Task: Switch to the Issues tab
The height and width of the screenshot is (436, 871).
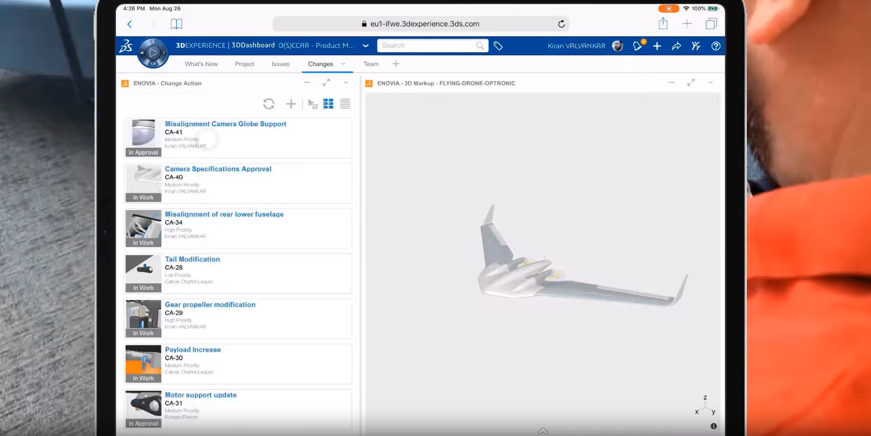Action: click(x=280, y=64)
